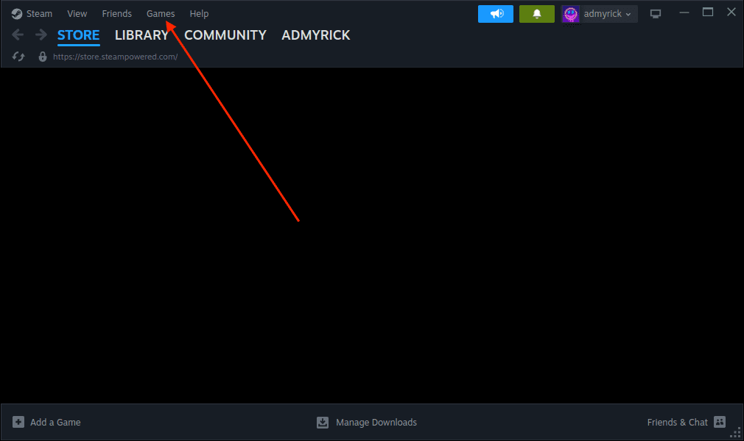This screenshot has width=744, height=441.
Task: Open the Steam menu
Action: coord(39,14)
